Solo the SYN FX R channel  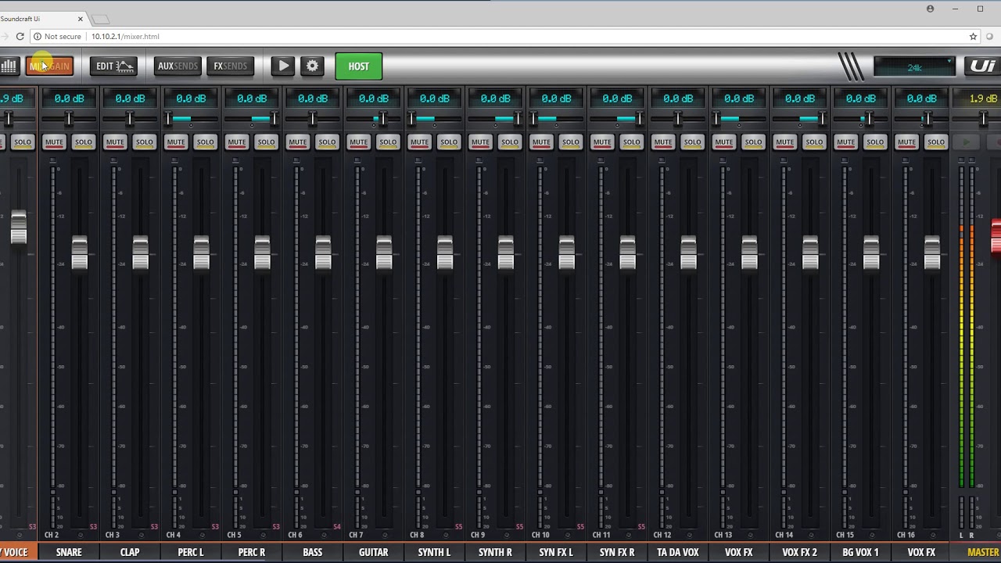pos(633,142)
